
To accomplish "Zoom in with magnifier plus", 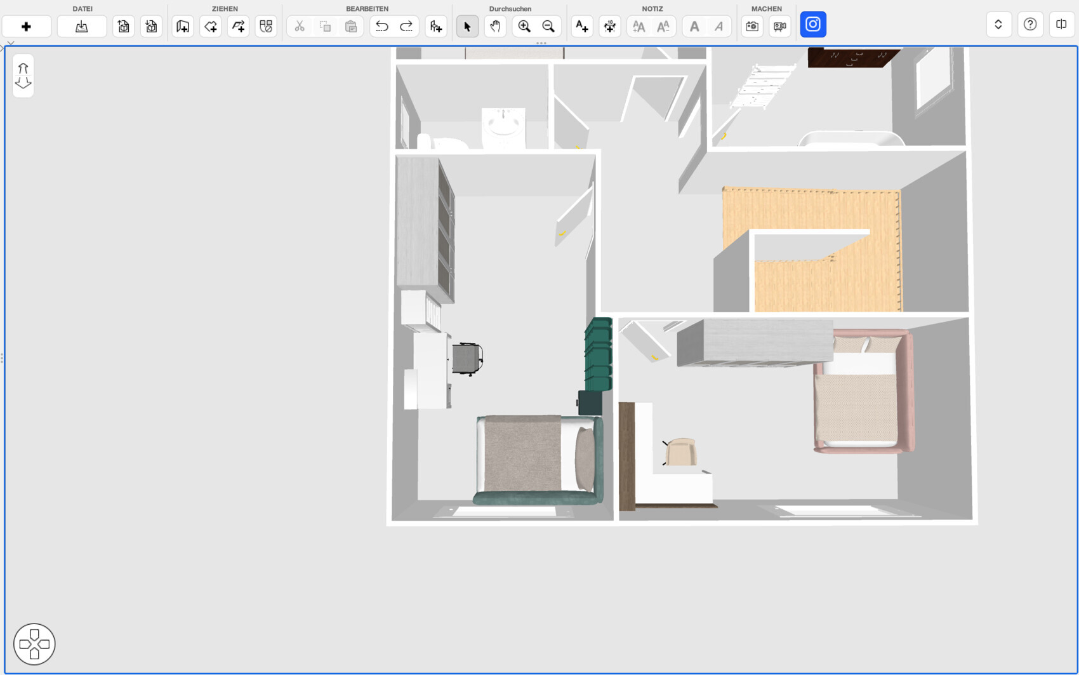I will pos(524,27).
